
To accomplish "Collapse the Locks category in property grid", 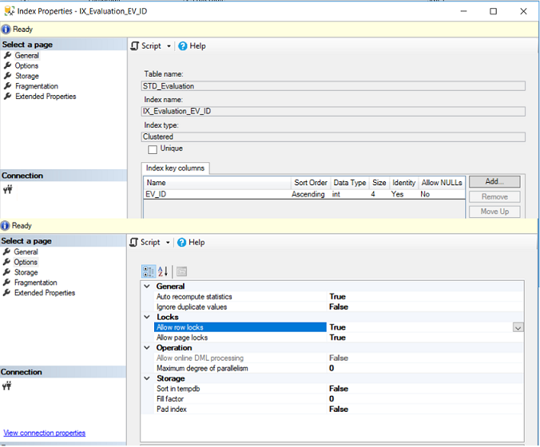I will 147,317.
